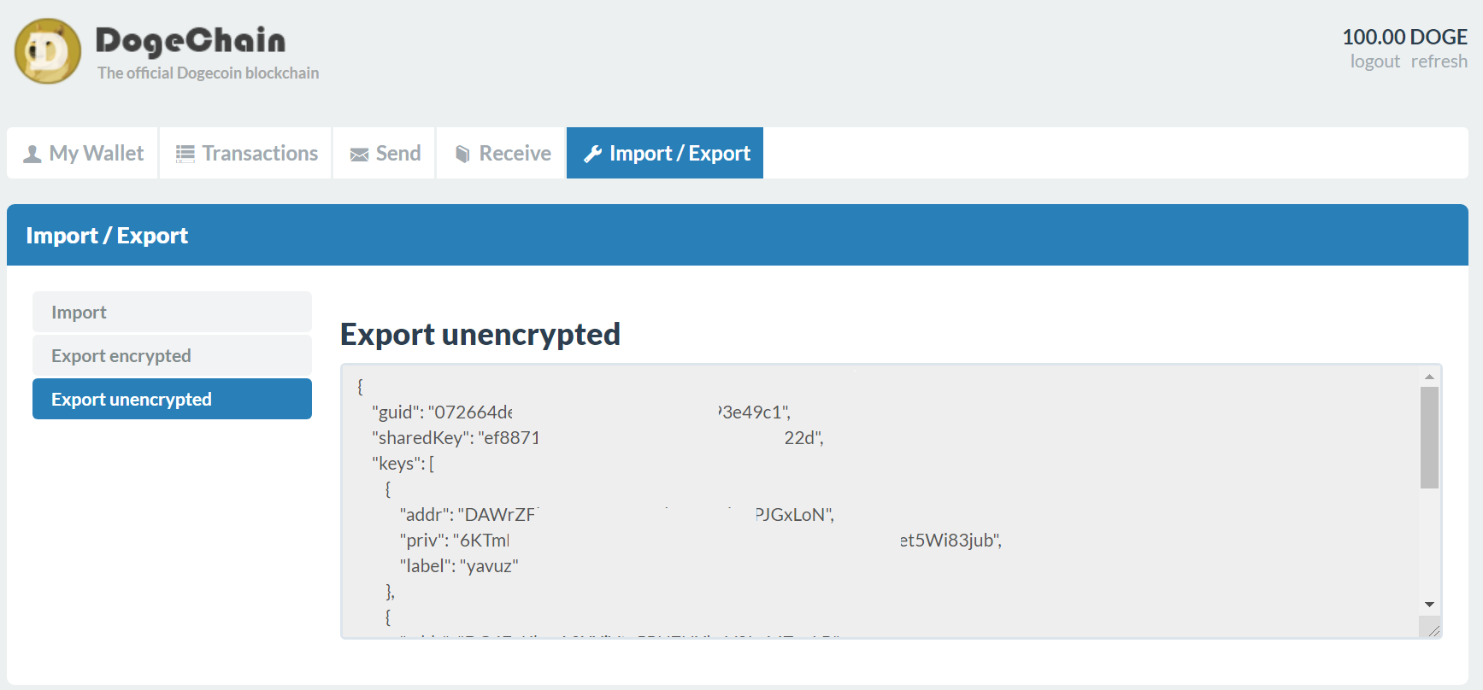Click the Receive tag icon
The width and height of the screenshot is (1483, 690).
click(x=462, y=154)
